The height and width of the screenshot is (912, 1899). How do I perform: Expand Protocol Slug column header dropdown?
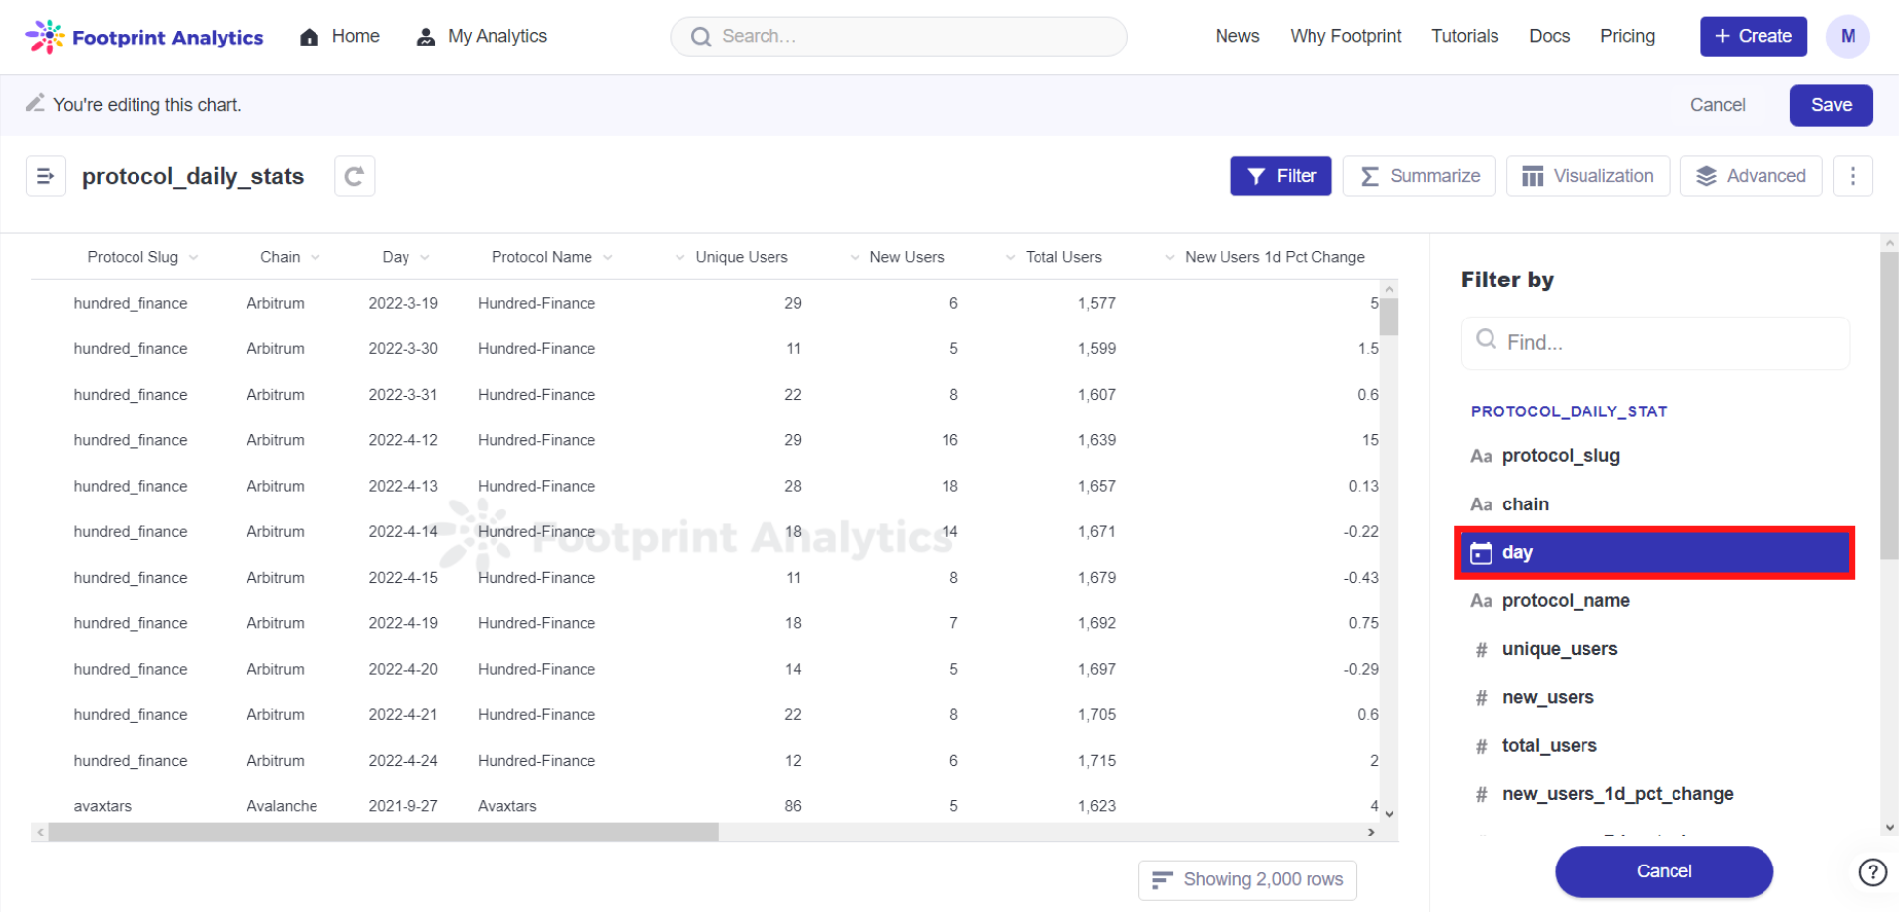point(193,257)
